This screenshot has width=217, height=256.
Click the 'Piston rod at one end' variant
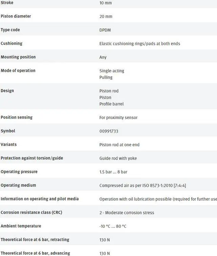coord(119,145)
